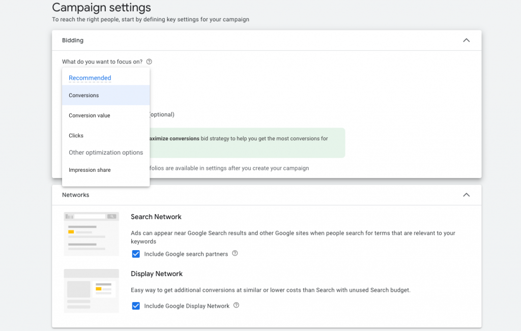Pick Clicks as the bidding focus
This screenshot has height=331, width=521.
tap(106, 135)
